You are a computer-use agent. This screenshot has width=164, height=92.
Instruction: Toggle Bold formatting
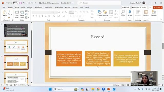point(33,16)
